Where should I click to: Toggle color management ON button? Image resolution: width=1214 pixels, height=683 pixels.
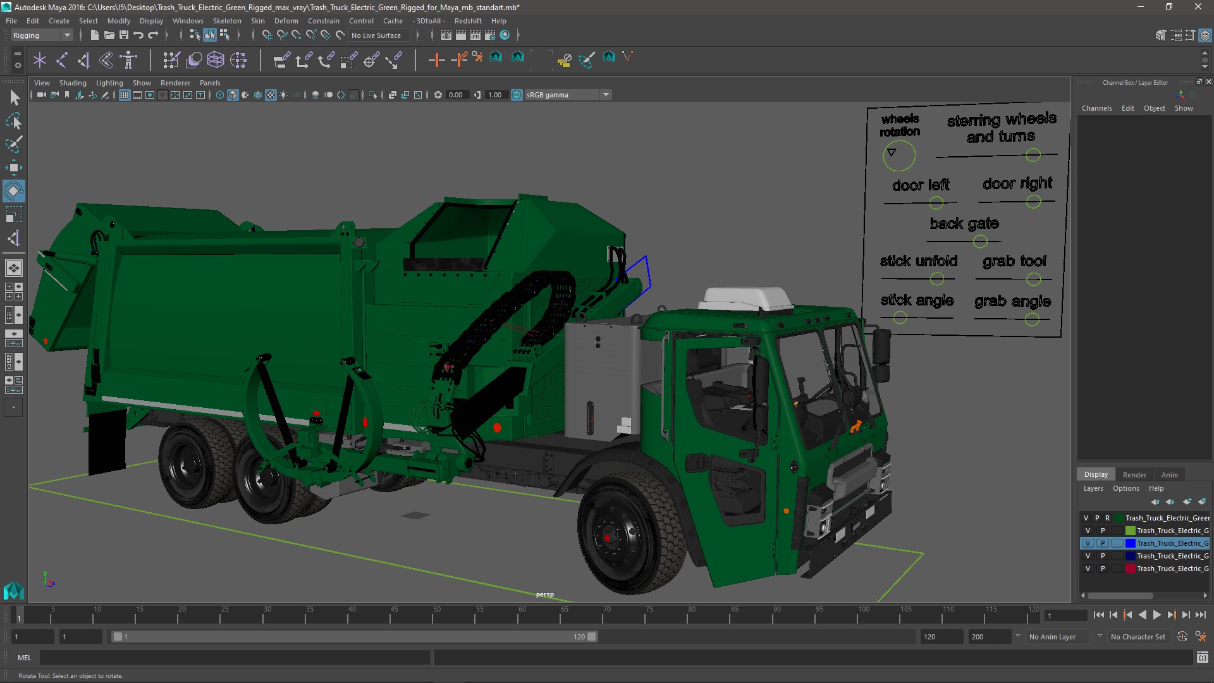pos(517,95)
